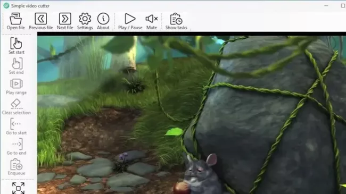Maximize the Simple video cutter window
This screenshot has height=194, width=346.
(x=343, y=6)
